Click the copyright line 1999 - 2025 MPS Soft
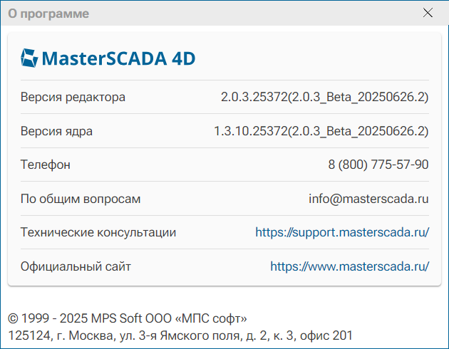This screenshot has width=449, height=349. point(128,318)
